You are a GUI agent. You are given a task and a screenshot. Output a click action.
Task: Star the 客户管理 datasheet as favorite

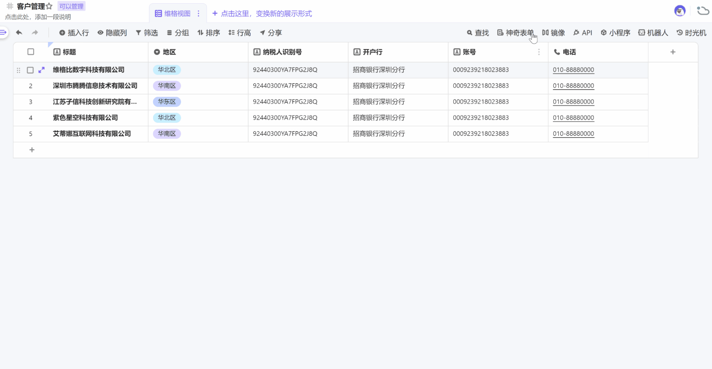(49, 6)
